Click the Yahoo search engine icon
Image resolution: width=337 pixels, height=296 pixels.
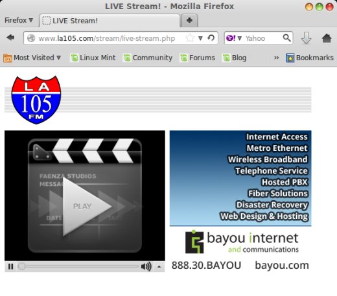(231, 38)
